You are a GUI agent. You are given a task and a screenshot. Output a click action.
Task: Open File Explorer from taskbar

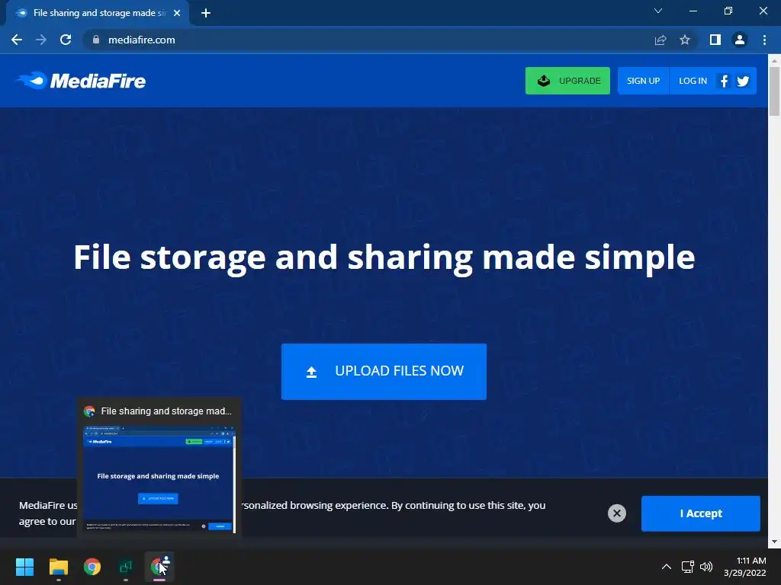click(x=58, y=567)
